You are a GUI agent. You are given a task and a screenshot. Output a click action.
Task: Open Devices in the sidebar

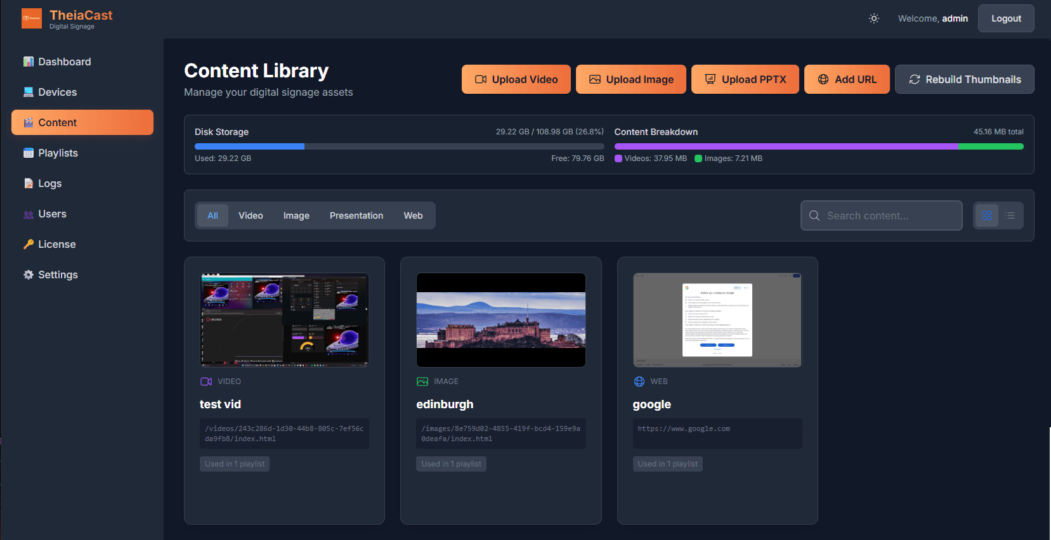point(82,92)
